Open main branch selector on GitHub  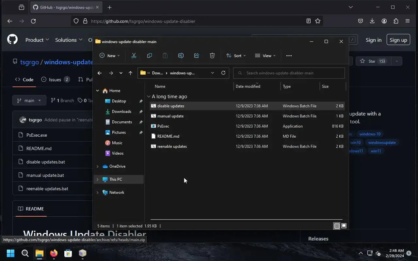[x=29, y=100]
